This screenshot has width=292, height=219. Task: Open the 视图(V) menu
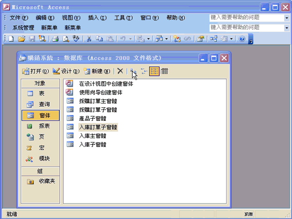tap(71, 18)
